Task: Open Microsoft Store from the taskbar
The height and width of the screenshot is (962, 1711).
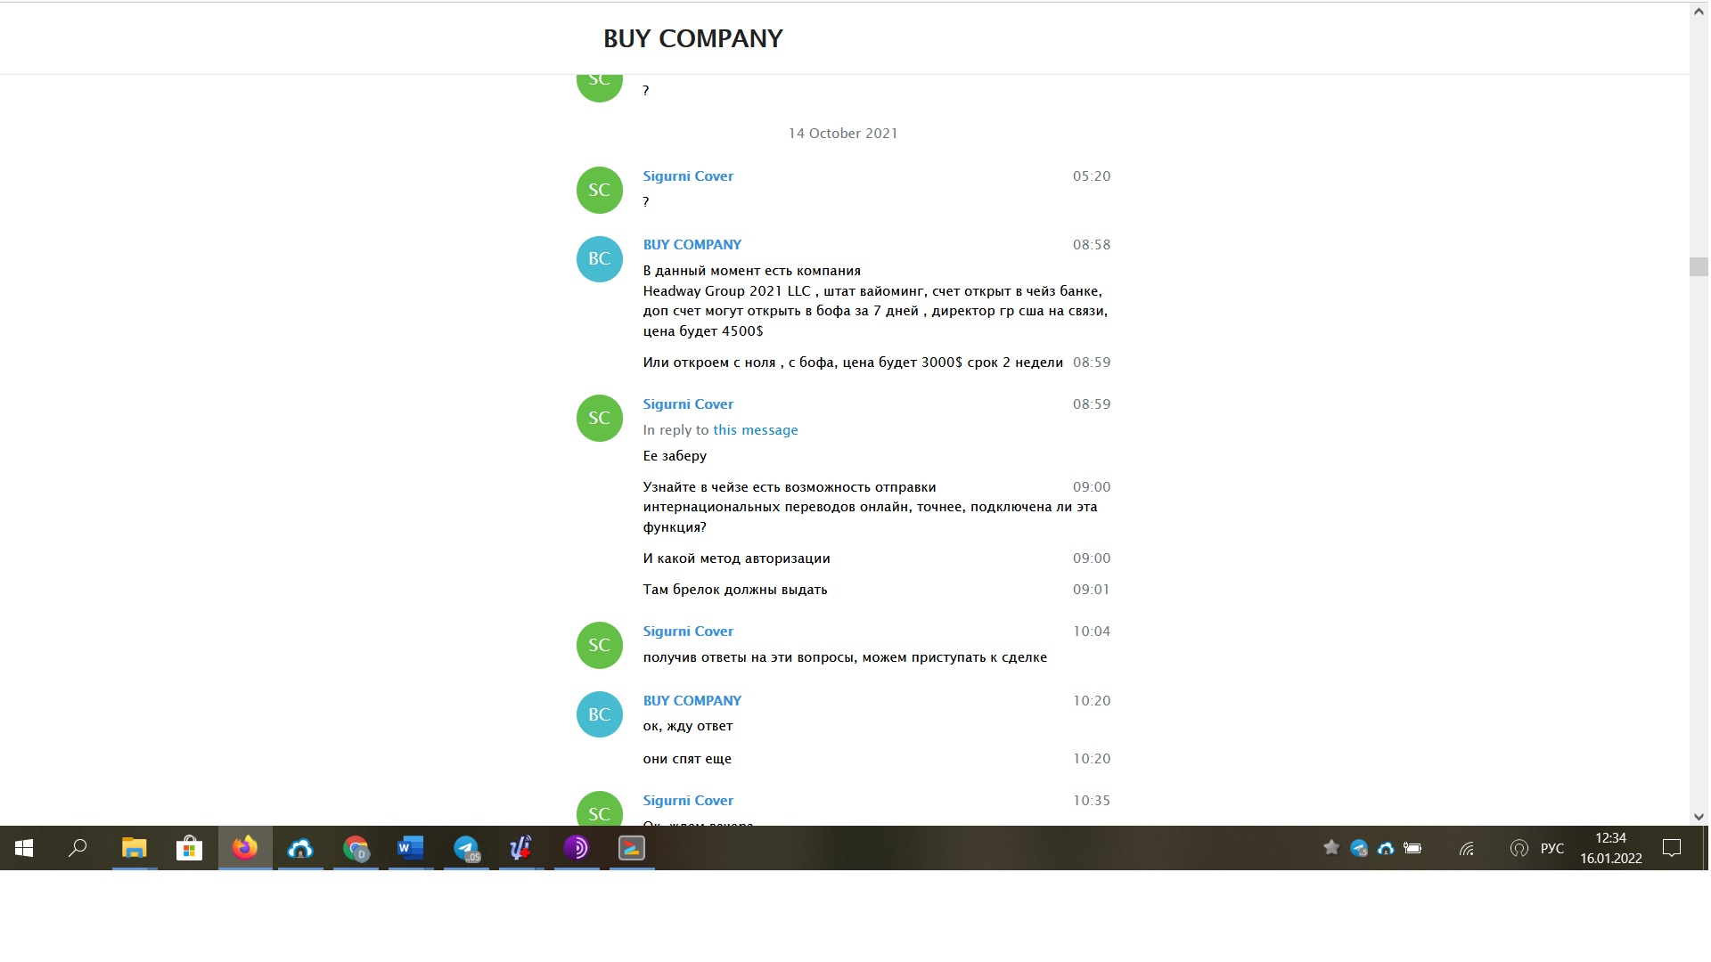Action: [x=189, y=848]
